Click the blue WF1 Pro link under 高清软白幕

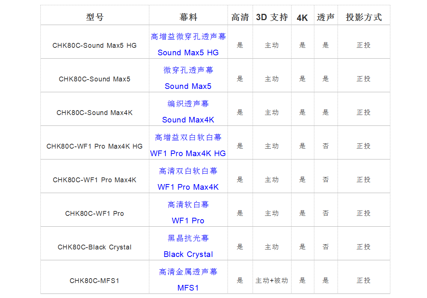[x=188, y=221]
